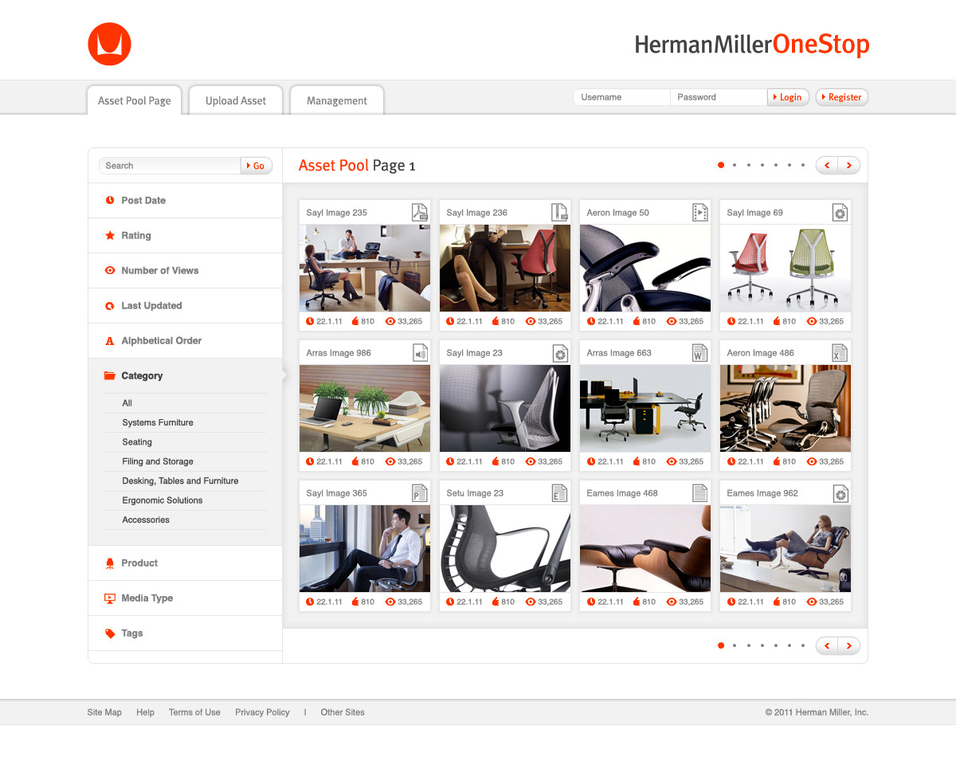Click PowerPoint icon on Sayl Image 365

point(420,492)
